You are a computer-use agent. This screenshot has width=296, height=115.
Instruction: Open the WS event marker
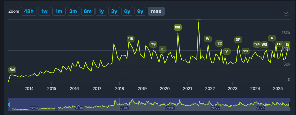[x=264, y=45]
